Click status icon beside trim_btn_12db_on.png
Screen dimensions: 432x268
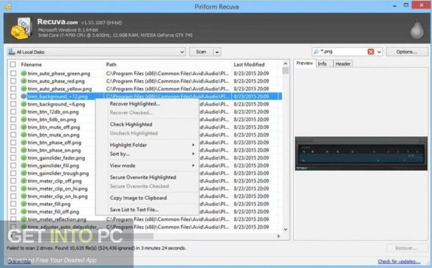click(x=24, y=112)
